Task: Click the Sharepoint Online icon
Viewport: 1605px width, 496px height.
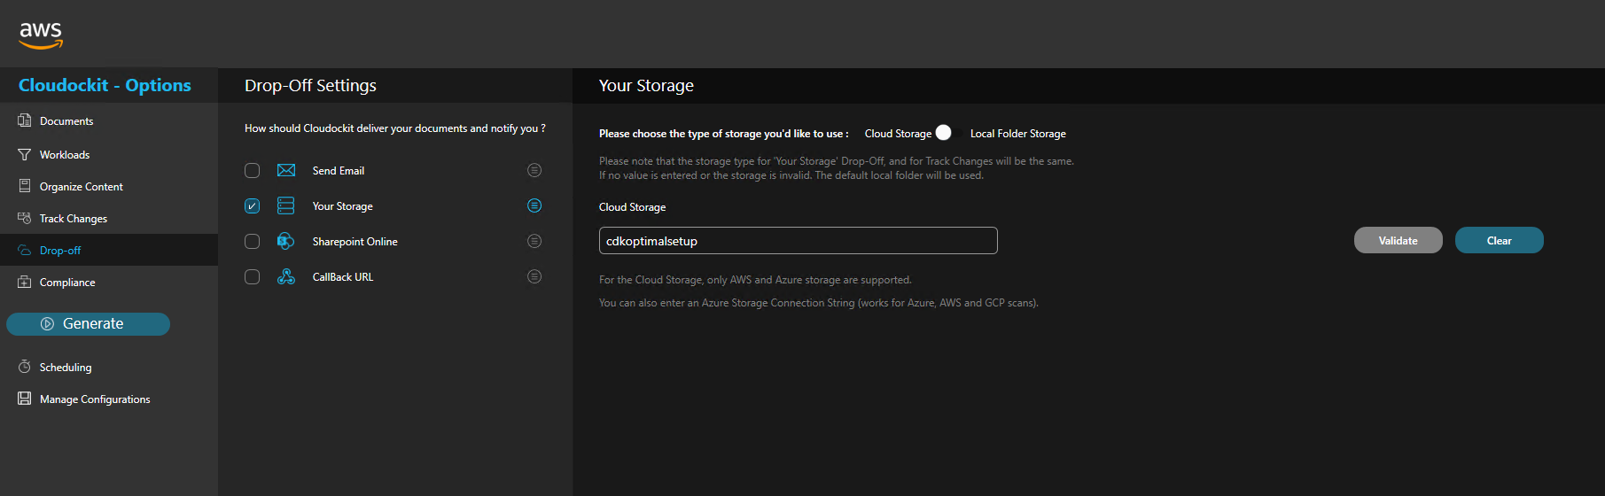Action: tap(286, 241)
